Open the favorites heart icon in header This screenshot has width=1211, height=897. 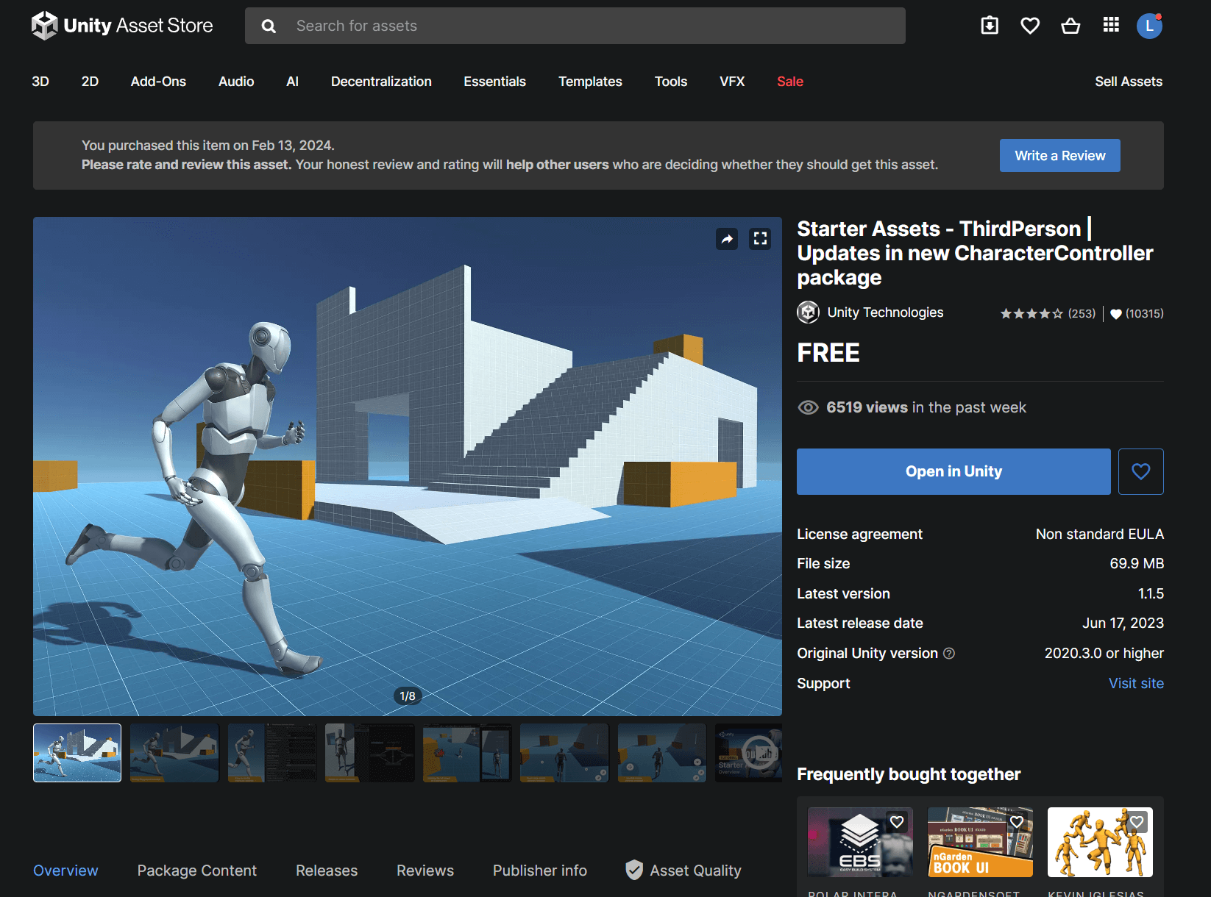(x=1030, y=26)
